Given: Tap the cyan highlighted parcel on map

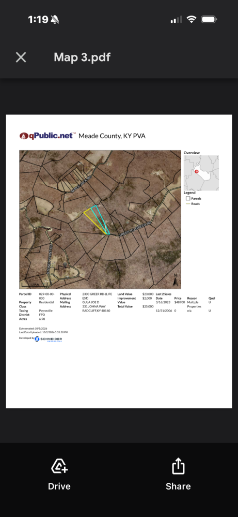Looking at the screenshot, I should coord(101,219).
